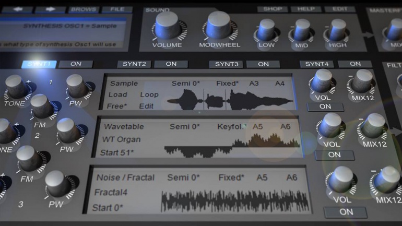
Task: Click the MID EQ knob
Action: click(302, 30)
